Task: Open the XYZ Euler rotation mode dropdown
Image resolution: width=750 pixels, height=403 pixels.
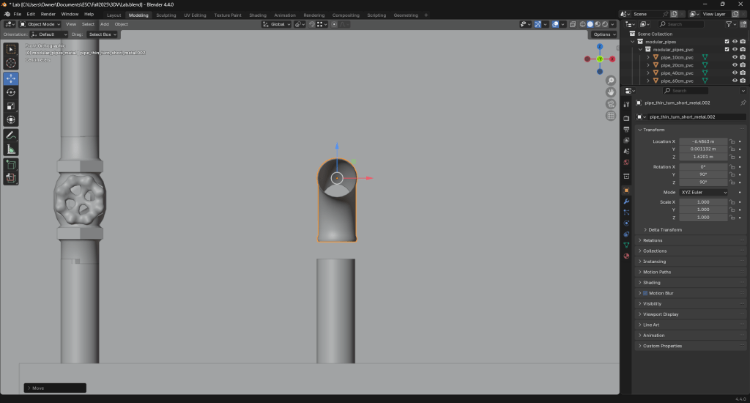Action: [704, 192]
